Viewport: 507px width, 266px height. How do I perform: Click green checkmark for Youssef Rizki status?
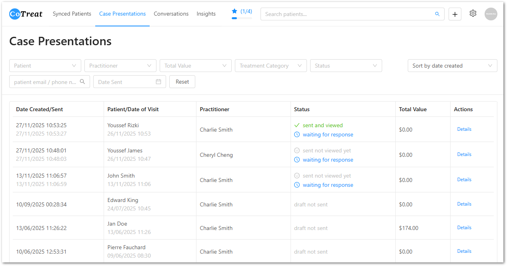click(297, 125)
